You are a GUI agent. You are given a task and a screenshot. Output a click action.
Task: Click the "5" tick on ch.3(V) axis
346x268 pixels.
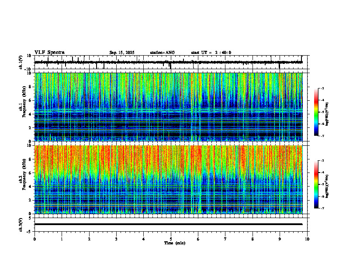30,218
